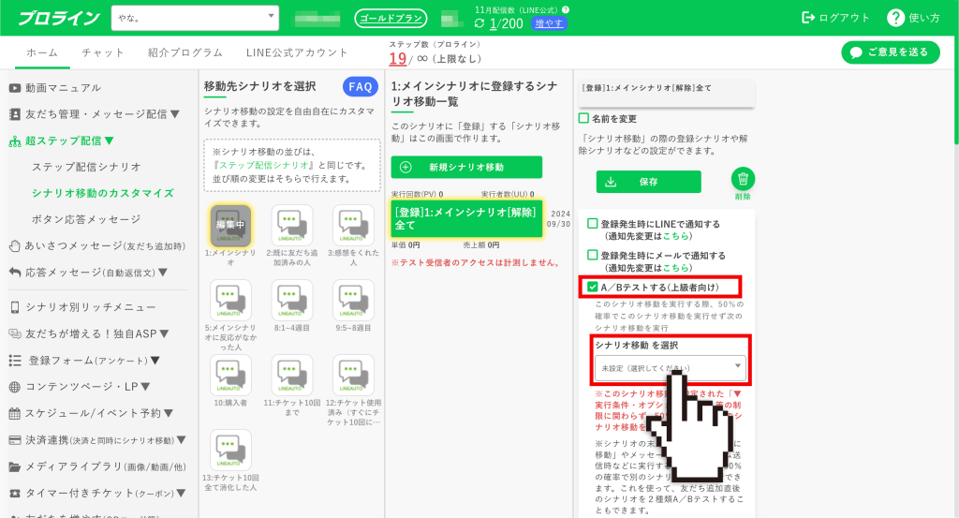Select the highlighted 登録 1:メインシナリオ entry
Image resolution: width=959 pixels, height=518 pixels.
tap(466, 218)
